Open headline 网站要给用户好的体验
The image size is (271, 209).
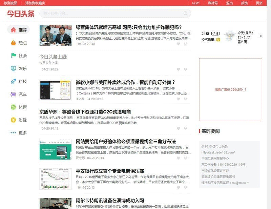click(126, 141)
